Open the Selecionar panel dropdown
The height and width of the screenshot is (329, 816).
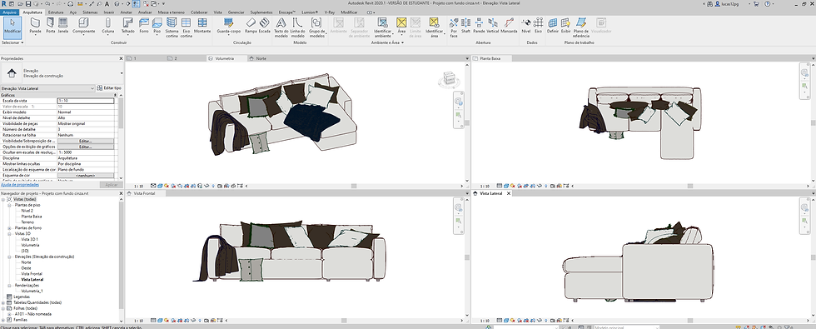[12, 42]
